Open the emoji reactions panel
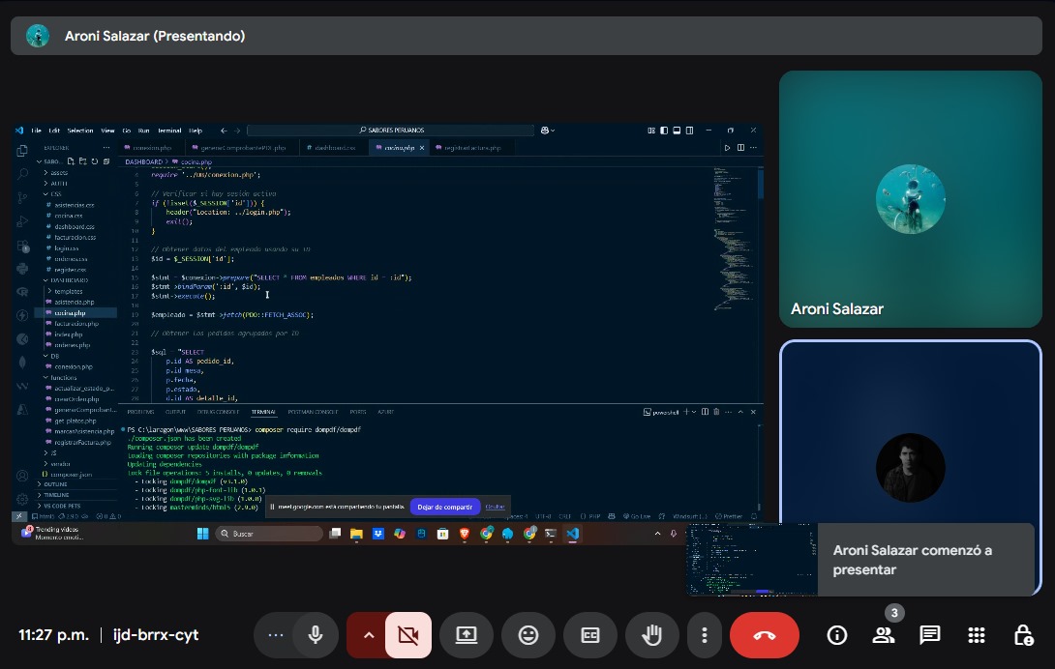Screen dimensions: 1055x669 [527, 635]
